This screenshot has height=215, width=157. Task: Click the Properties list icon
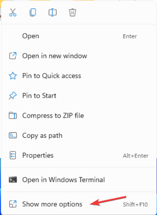(x=13, y=155)
